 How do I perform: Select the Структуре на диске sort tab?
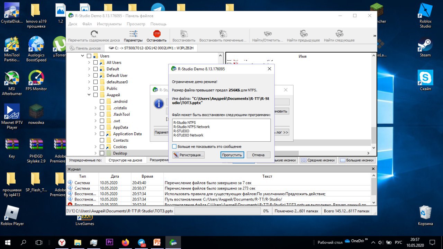125,160
